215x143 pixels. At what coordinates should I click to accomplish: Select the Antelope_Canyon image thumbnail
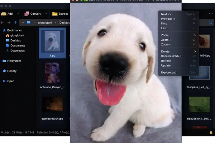coord(52,73)
